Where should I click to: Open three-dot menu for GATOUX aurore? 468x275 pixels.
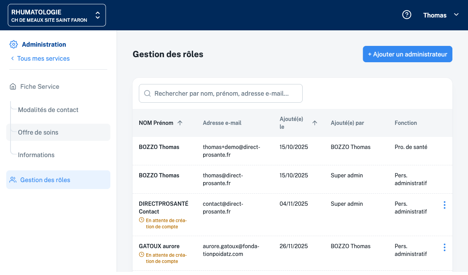[444, 247]
